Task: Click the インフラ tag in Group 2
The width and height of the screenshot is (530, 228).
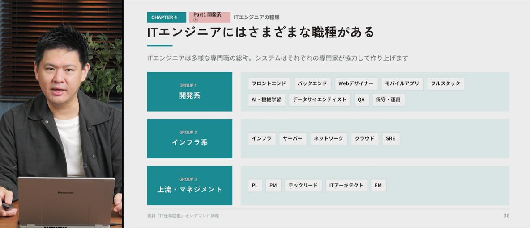Action: pyautogui.click(x=262, y=138)
